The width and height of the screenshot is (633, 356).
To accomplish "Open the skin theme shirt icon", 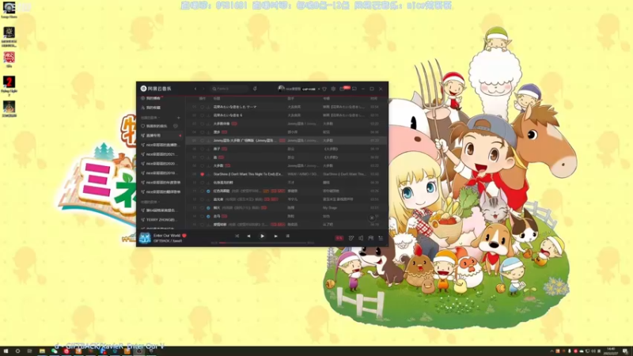I will pos(324,89).
